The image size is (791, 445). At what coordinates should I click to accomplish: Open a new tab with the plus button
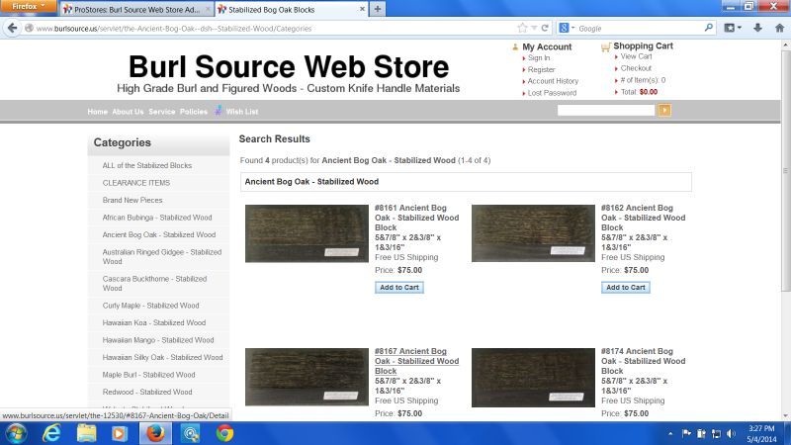tap(378, 9)
